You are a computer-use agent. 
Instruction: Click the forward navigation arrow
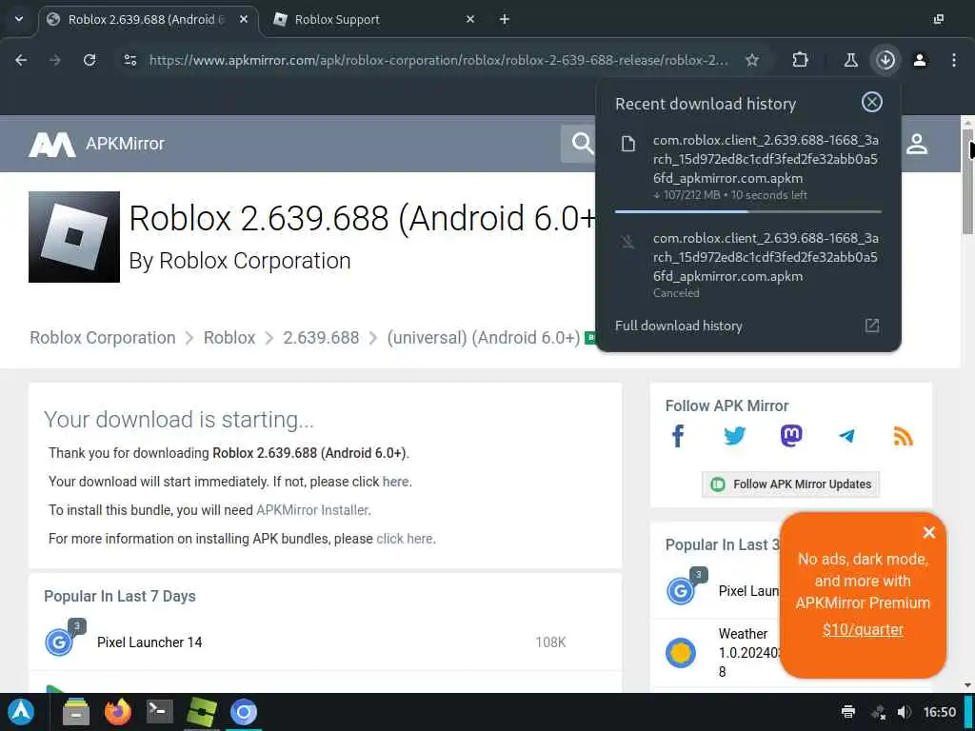pyautogui.click(x=54, y=60)
